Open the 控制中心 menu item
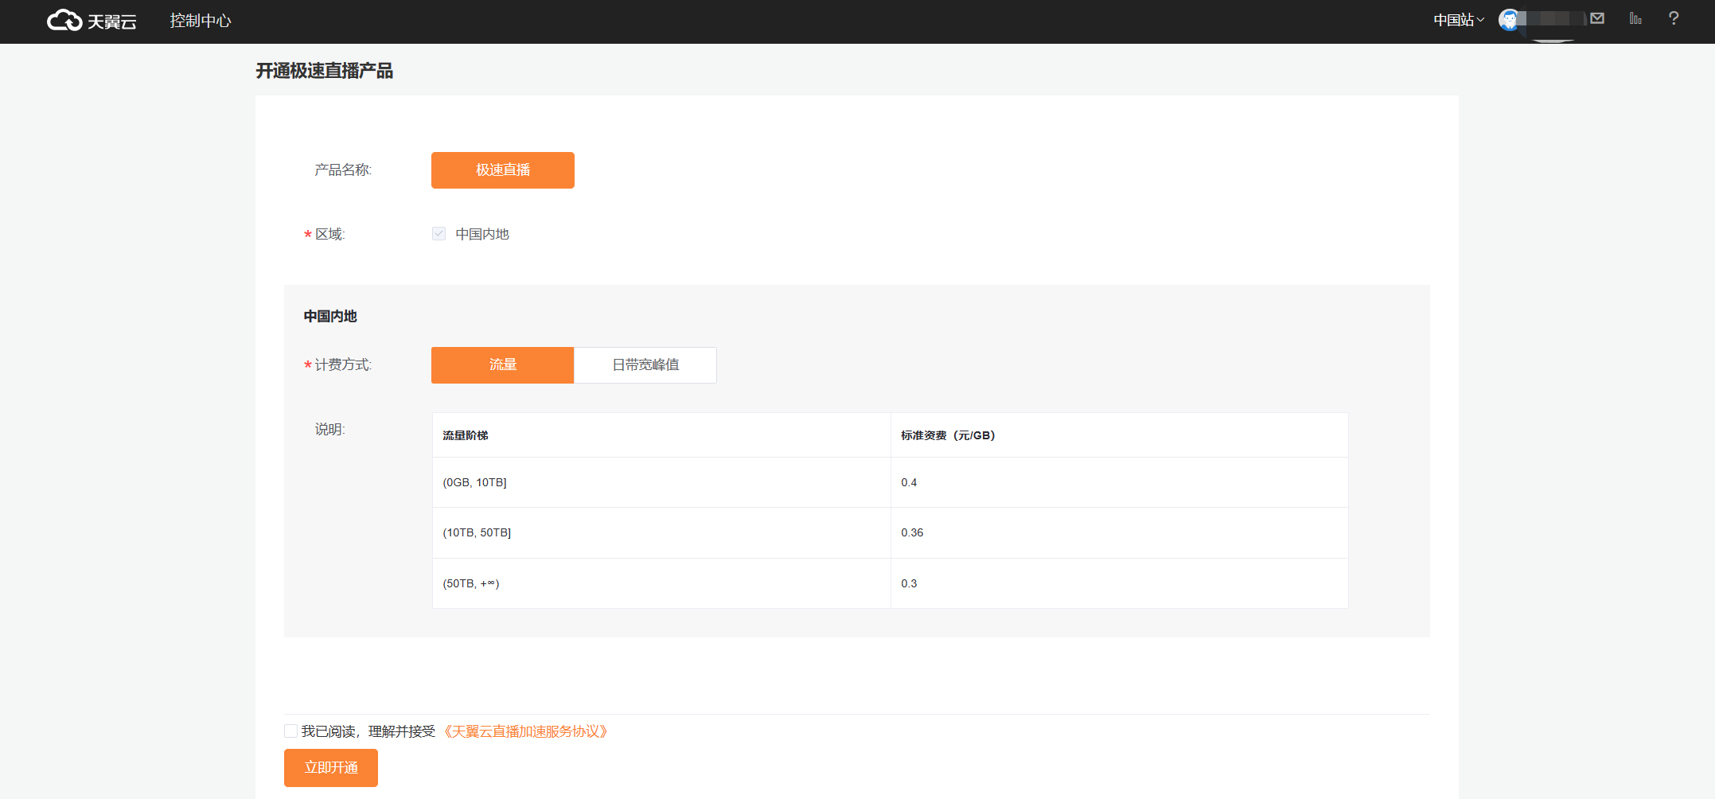This screenshot has height=799, width=1715. (201, 21)
